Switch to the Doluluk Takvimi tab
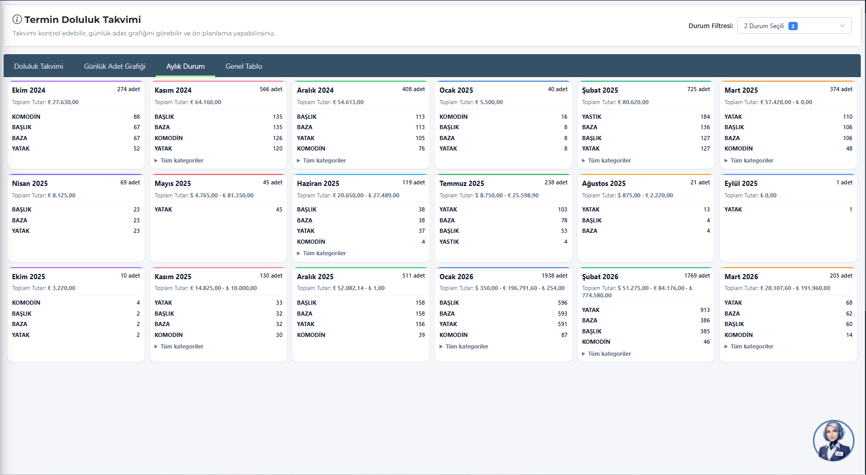The height and width of the screenshot is (475, 866). coord(39,66)
